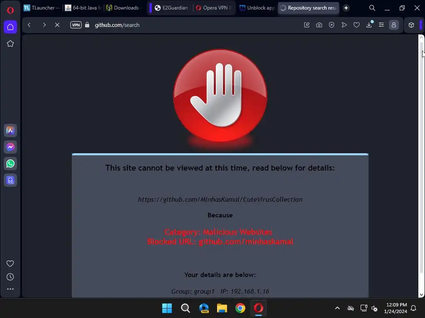425x318 pixels.
Task: Switch to the E2Guardian tab
Action: (x=171, y=8)
